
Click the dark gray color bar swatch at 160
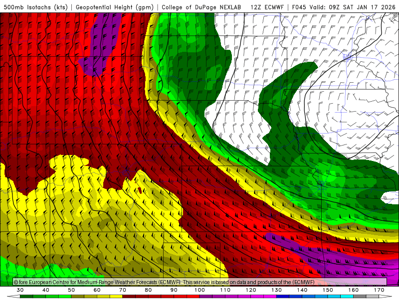[360, 297]
